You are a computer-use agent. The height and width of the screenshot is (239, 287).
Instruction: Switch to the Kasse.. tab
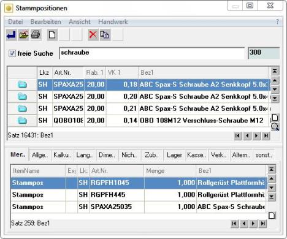197,155
